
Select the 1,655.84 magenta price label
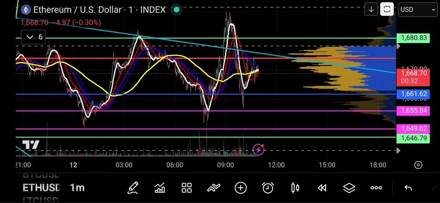[x=414, y=110]
